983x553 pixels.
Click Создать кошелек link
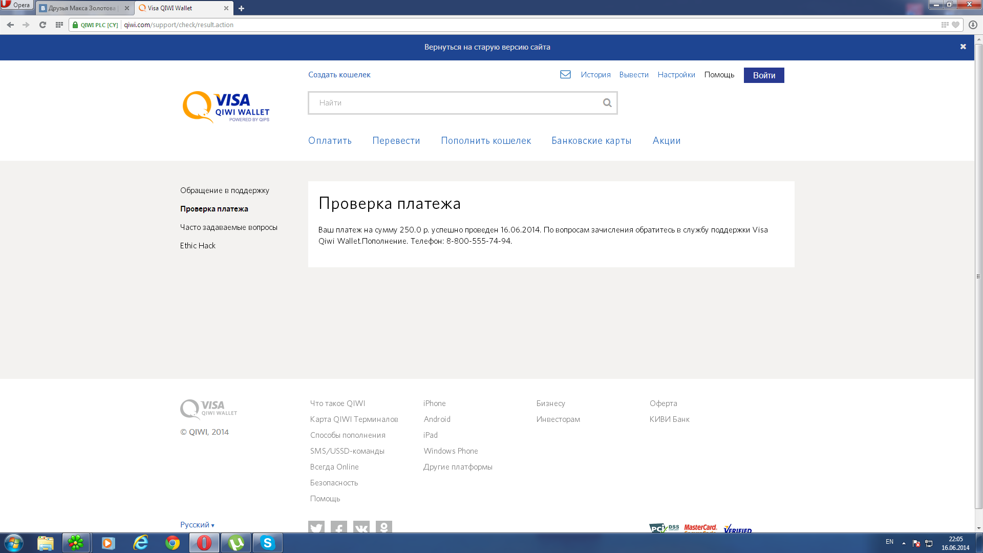pos(339,75)
